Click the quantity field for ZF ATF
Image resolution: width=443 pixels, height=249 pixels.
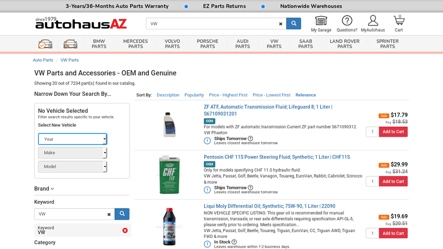(x=372, y=132)
